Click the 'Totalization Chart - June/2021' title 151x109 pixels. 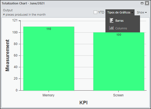(x=23, y=3)
